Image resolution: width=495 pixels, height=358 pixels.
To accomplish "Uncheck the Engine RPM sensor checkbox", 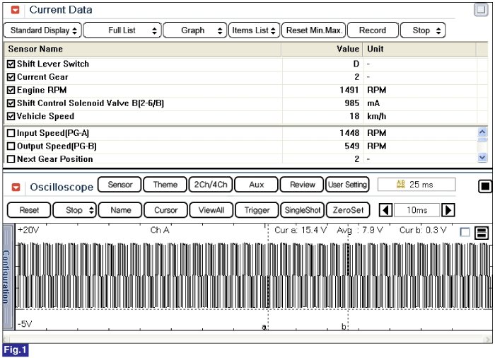I will 11,90.
